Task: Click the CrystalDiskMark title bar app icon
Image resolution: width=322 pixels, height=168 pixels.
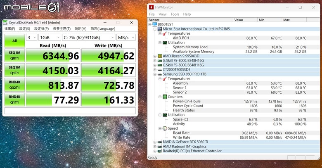Action: pyautogui.click(x=5, y=23)
